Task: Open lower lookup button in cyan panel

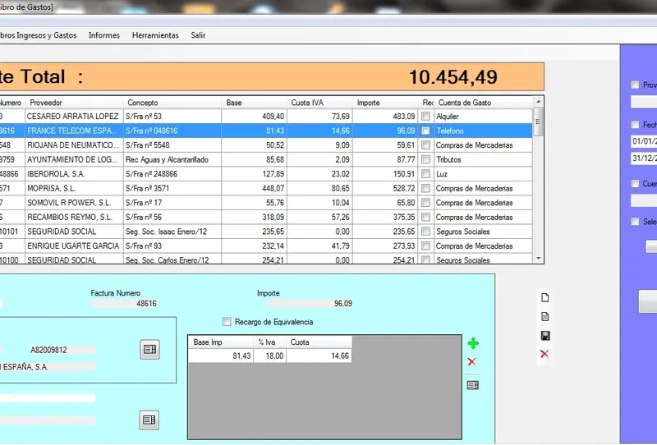Action: coord(149,420)
